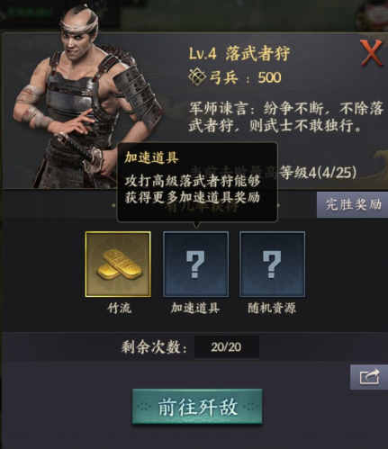Click the 竹流 label under gold icon

tap(119, 308)
